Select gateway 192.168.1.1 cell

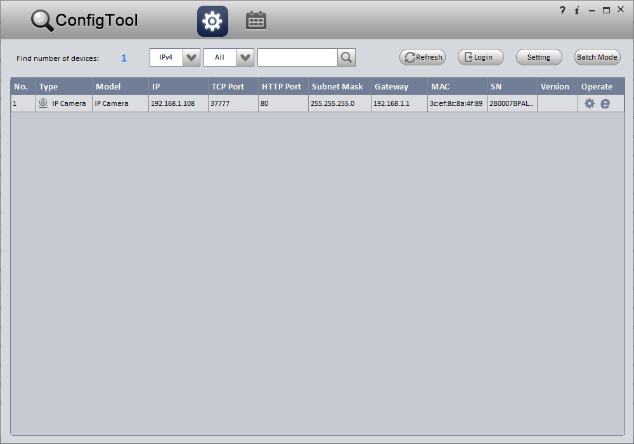pyautogui.click(x=399, y=103)
